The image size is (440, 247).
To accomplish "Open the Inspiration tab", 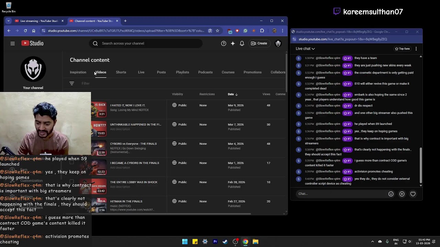I will (78, 72).
